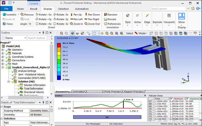Expand the Mesh tree node
The image size is (202, 126).
pyautogui.click(x=3, y=64)
